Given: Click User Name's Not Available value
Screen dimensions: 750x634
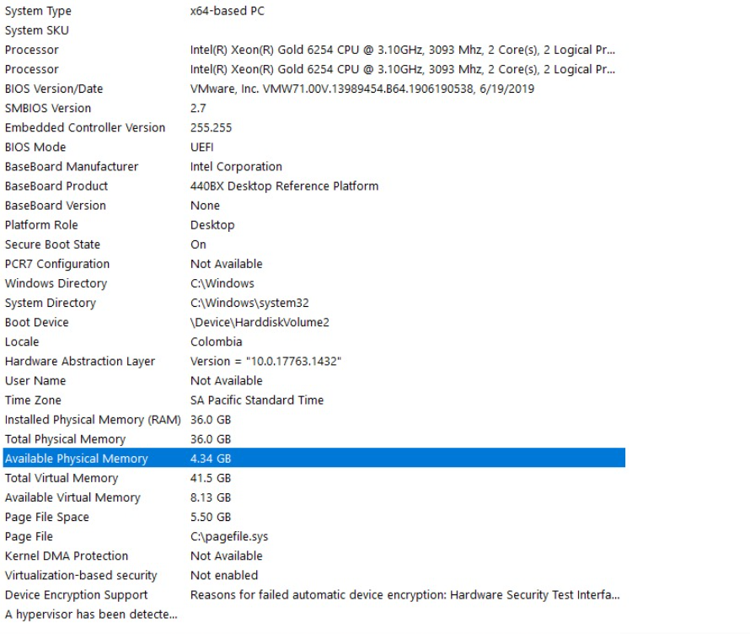Looking at the screenshot, I should (x=226, y=381).
